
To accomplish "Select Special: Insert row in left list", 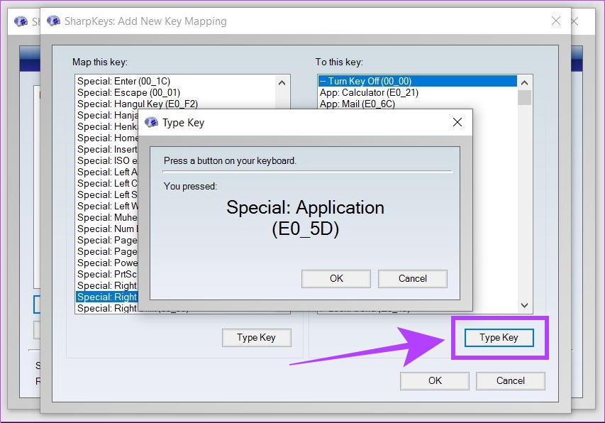I will pyautogui.click(x=107, y=149).
